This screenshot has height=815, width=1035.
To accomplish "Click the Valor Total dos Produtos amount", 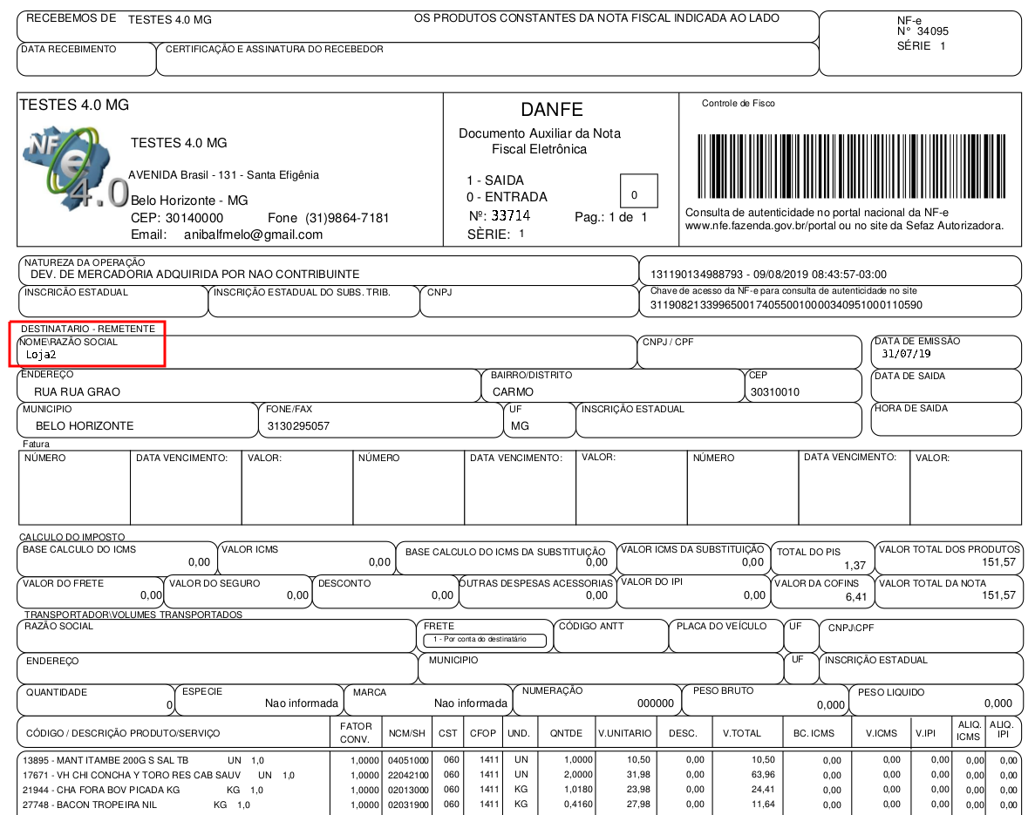I will coord(998,562).
